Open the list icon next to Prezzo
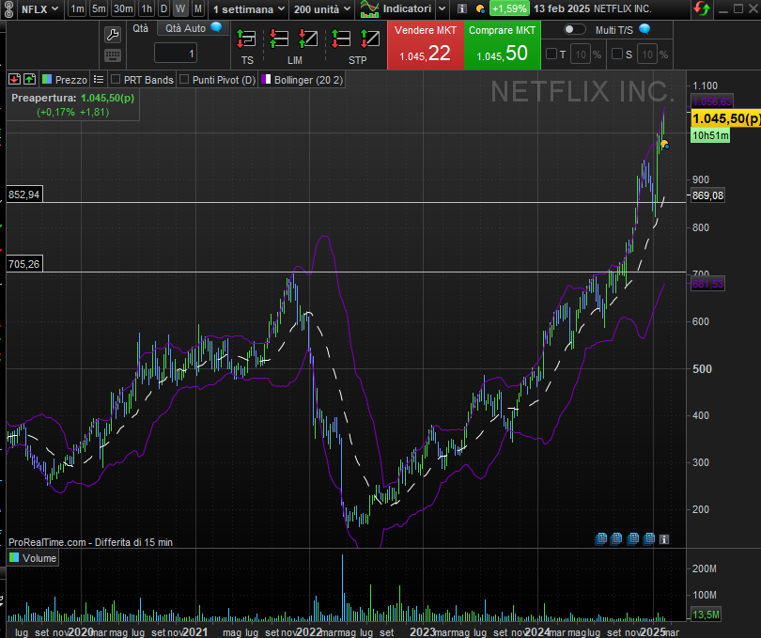The width and height of the screenshot is (761, 638). 98,80
